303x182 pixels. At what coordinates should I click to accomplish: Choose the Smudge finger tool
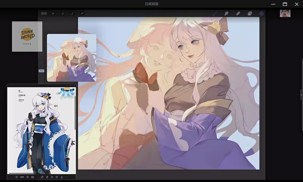point(226,14)
